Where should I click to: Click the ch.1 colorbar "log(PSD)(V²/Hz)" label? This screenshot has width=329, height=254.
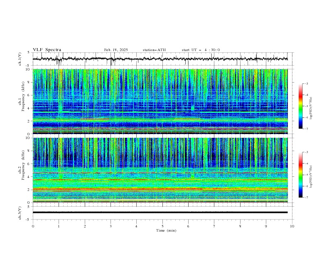coord(311,108)
